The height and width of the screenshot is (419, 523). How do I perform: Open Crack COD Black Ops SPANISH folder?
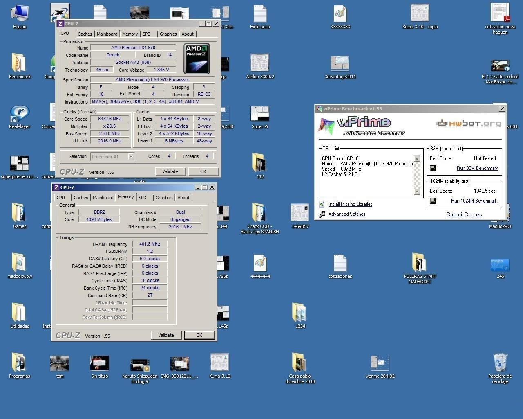(x=260, y=218)
